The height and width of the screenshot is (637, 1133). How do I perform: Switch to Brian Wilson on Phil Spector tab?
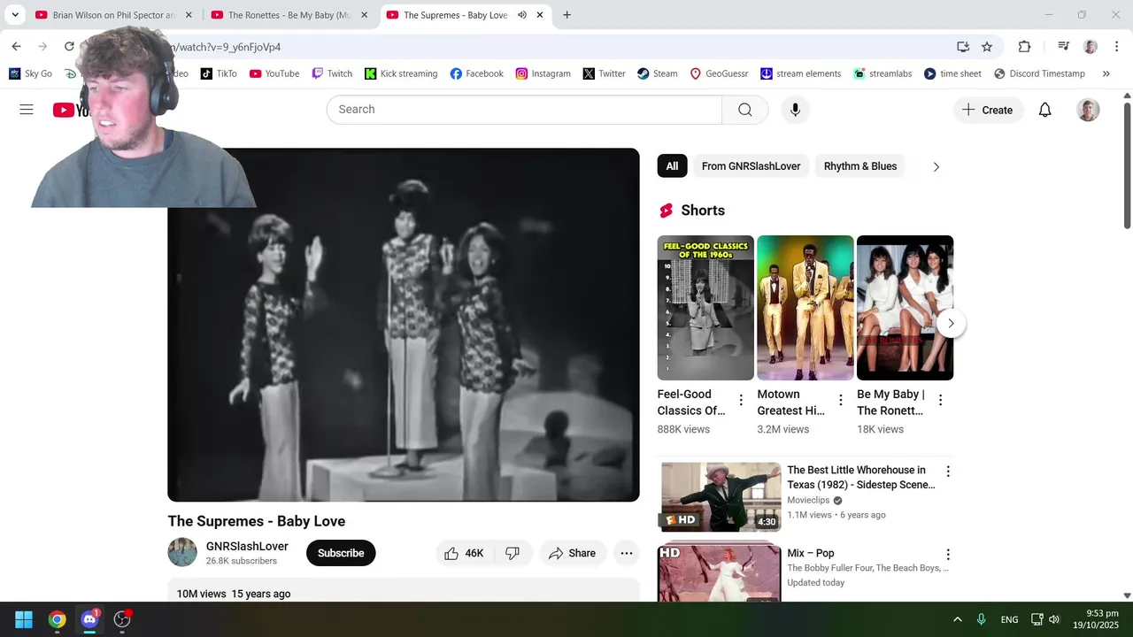click(112, 15)
